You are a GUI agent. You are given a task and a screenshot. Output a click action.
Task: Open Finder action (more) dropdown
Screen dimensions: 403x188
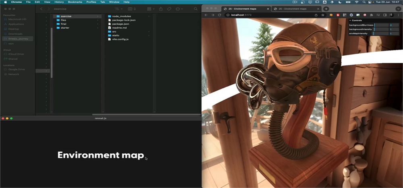tap(179, 9)
